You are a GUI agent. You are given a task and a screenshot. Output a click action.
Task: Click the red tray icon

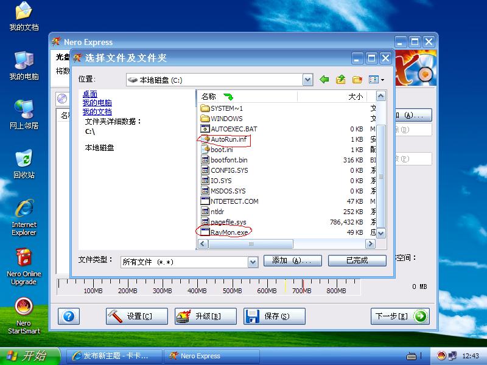pos(441,356)
